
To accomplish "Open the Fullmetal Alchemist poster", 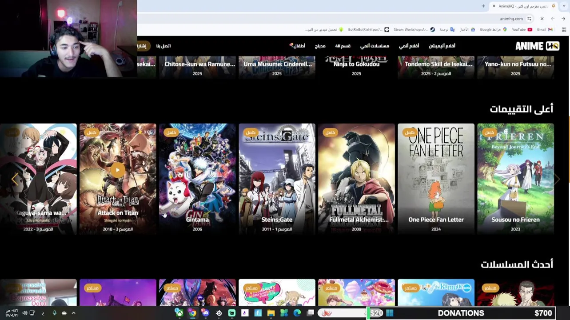I will tap(356, 179).
